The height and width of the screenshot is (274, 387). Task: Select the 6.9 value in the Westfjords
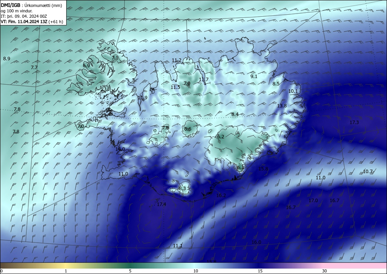(x=86, y=66)
